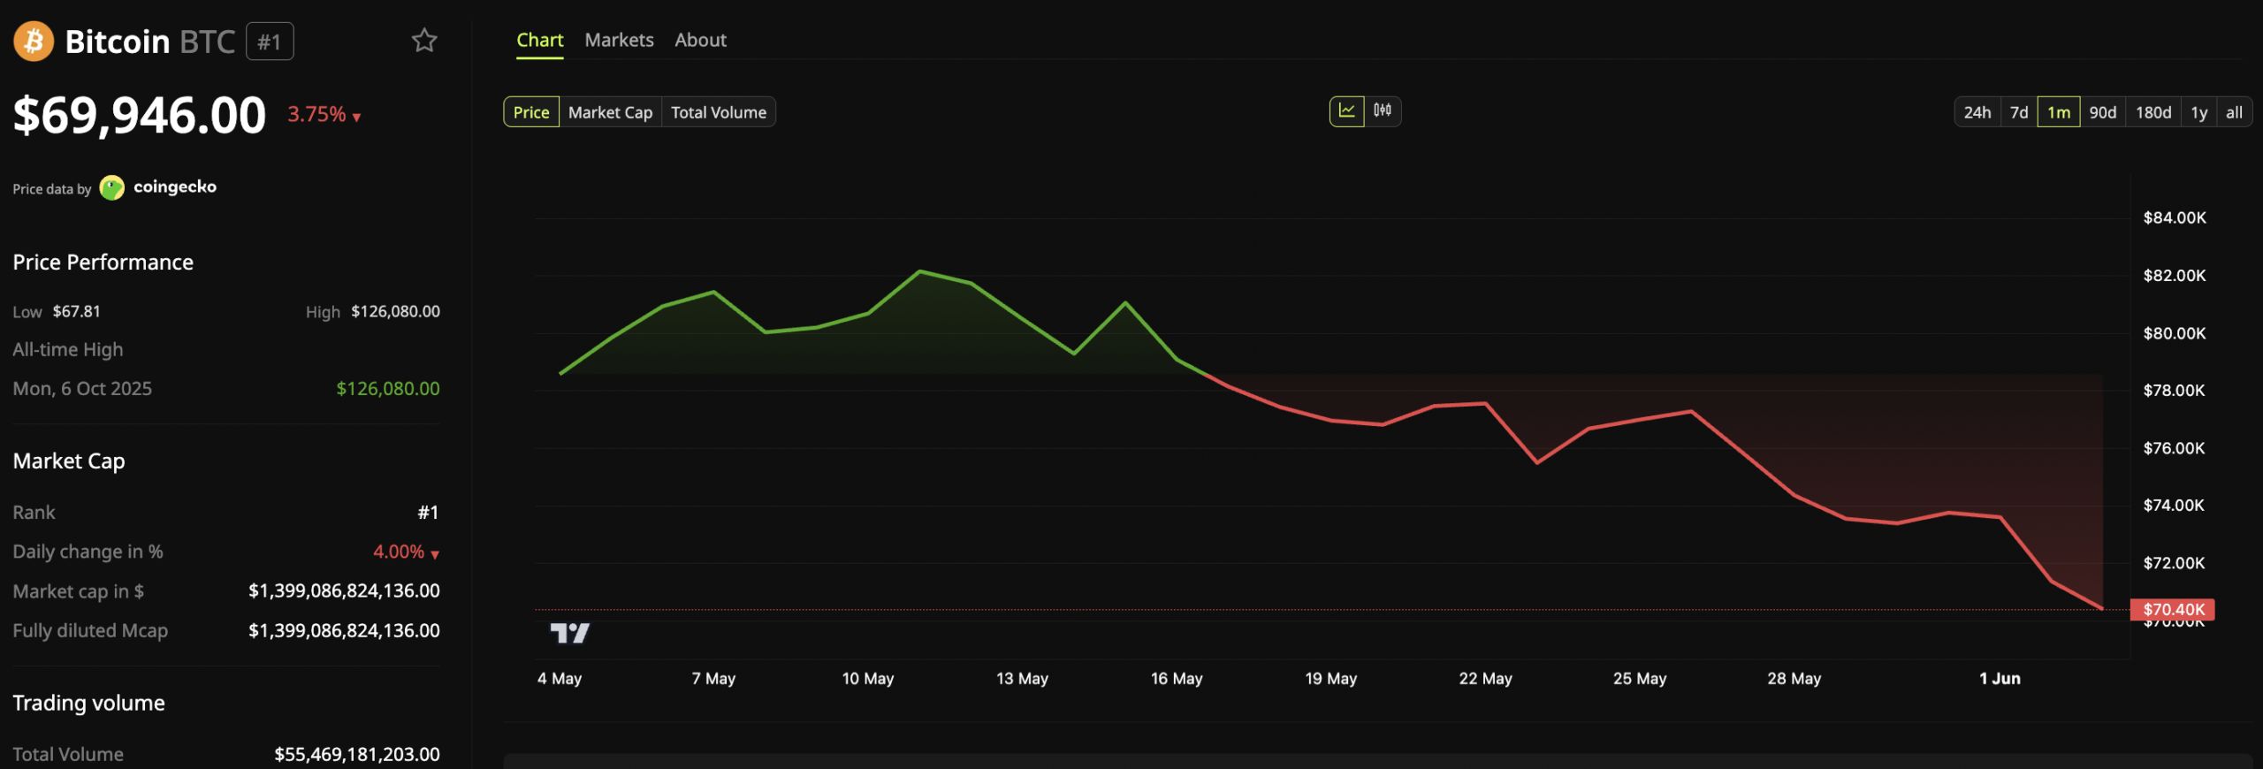The width and height of the screenshot is (2263, 769).
Task: Set chart range to 90d
Action: 2103,112
